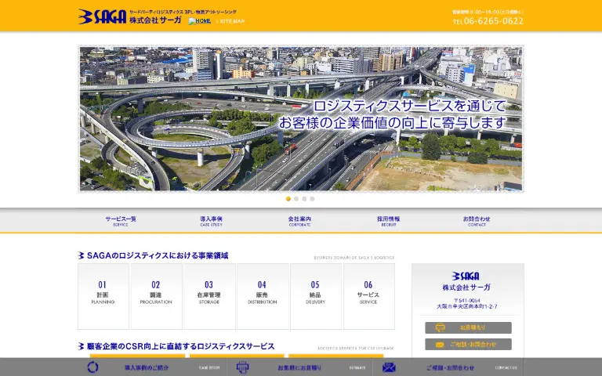The width and height of the screenshot is (602, 376).
Task: Open the 採用情報 RECRUIT menu
Action: pos(389,221)
